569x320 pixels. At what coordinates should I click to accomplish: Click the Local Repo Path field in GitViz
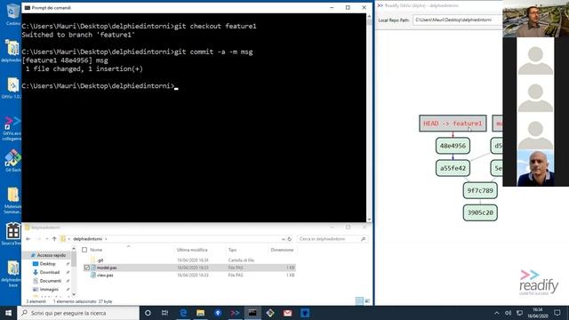pyautogui.click(x=457, y=20)
